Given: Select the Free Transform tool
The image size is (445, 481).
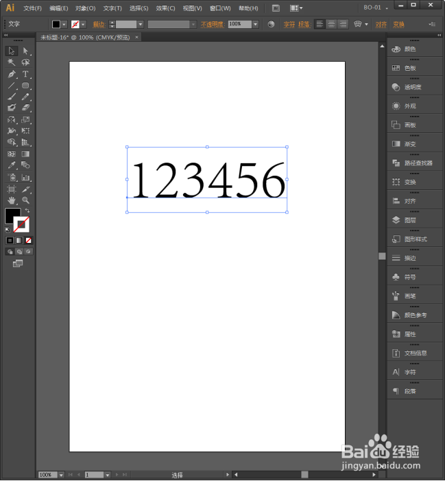Looking at the screenshot, I should [x=25, y=130].
